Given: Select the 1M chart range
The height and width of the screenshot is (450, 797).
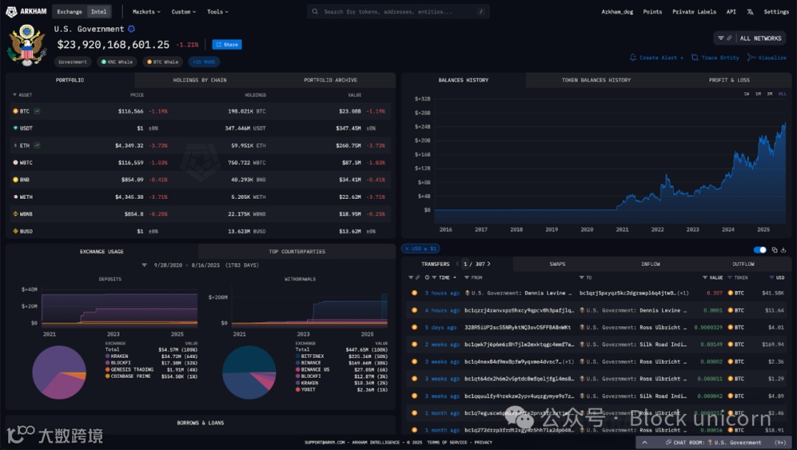Looking at the screenshot, I should tap(758, 94).
